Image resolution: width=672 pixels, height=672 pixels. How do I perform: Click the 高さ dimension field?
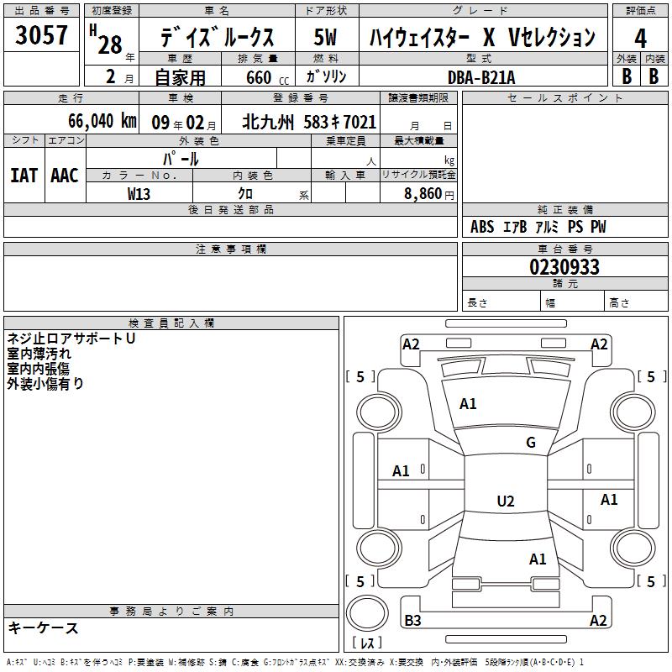tap(637, 301)
